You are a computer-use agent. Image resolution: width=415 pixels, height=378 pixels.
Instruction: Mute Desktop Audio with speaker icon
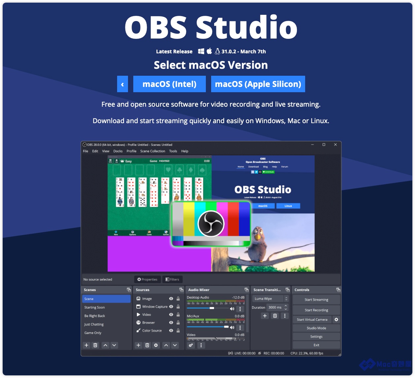pyautogui.click(x=232, y=309)
